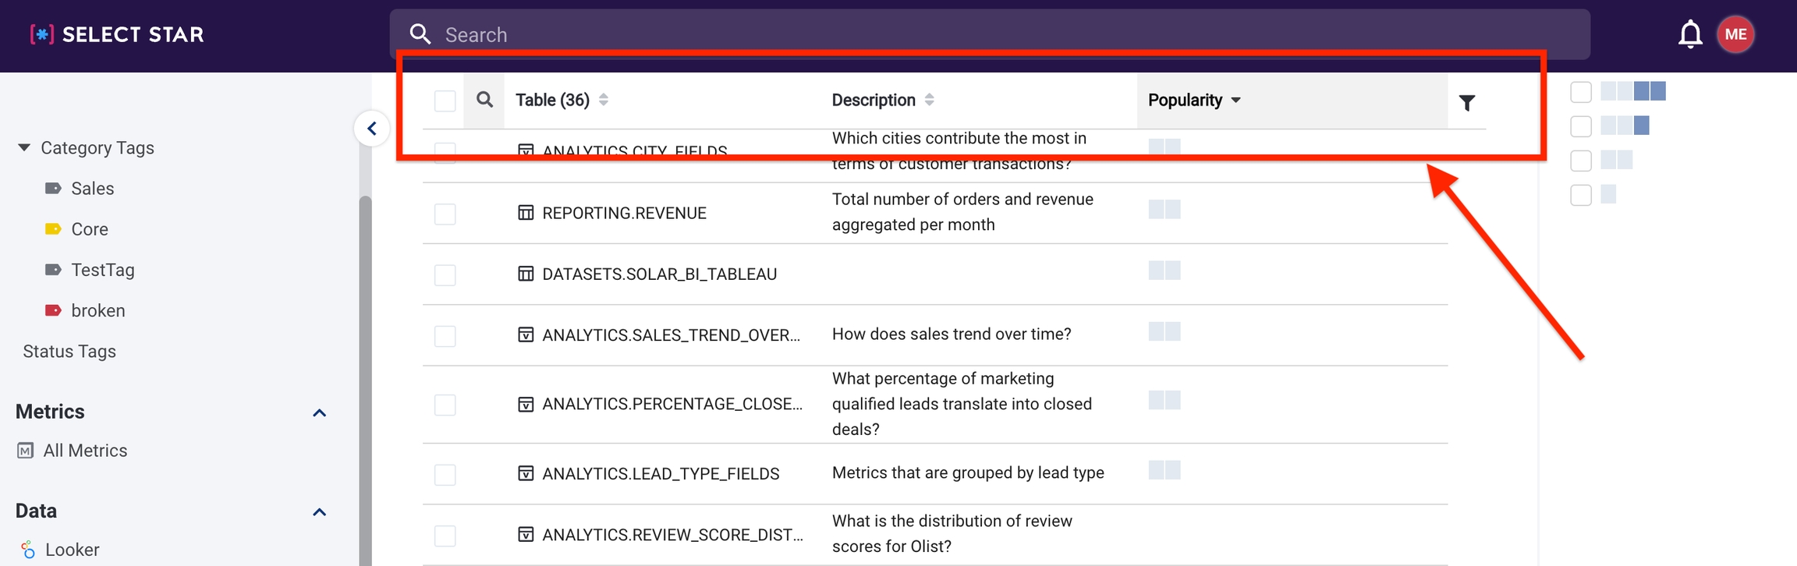Check the highest popularity filter checkbox
Image resolution: width=1797 pixels, height=566 pixels.
click(x=1580, y=92)
